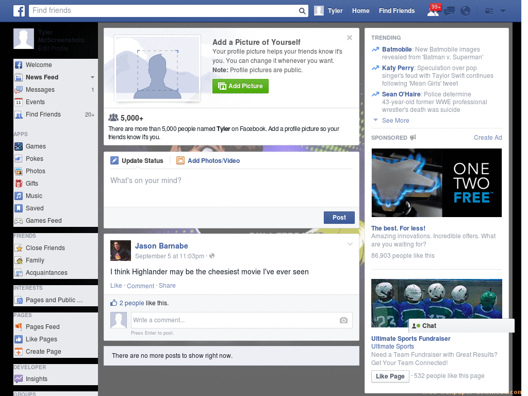
Task: Click Edit Profile under Tyler's name
Action: coord(53,48)
